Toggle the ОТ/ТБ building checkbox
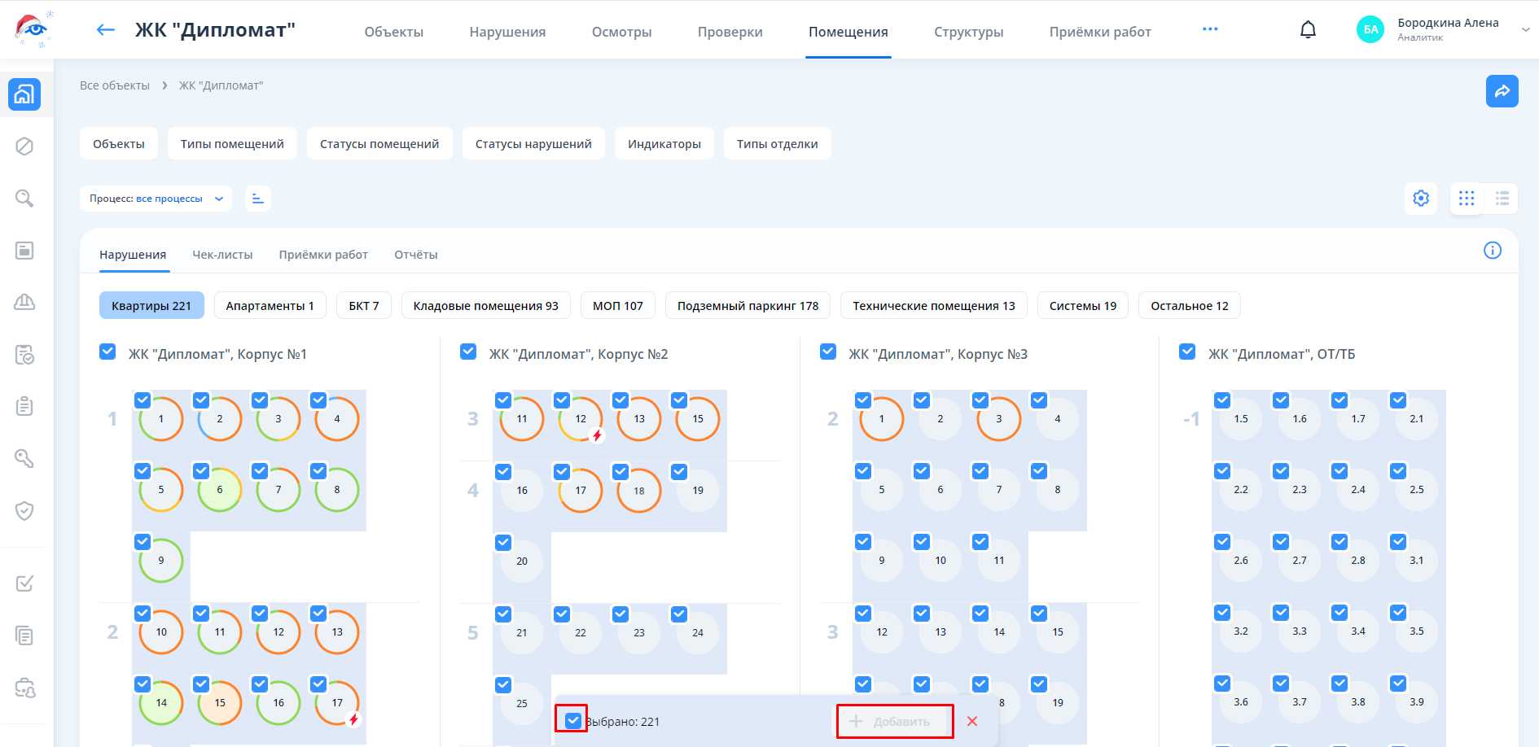 1187,352
